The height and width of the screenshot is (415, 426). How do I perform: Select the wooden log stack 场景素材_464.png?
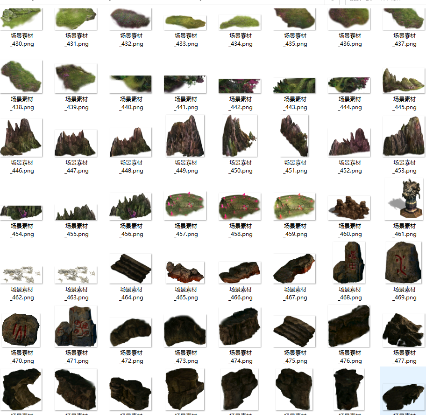coord(130,268)
